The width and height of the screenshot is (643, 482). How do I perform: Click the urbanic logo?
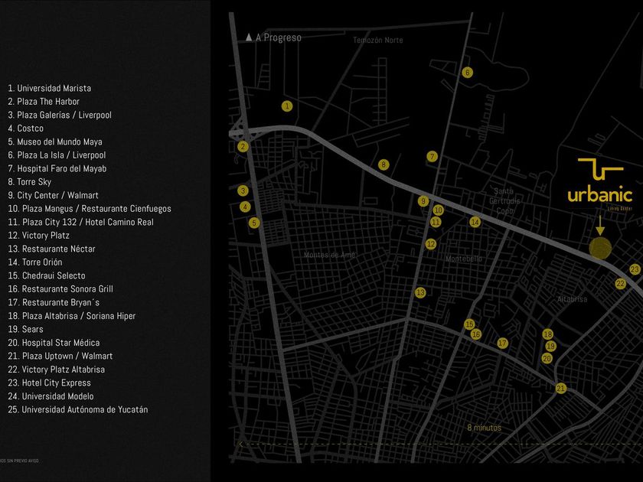pos(600,184)
